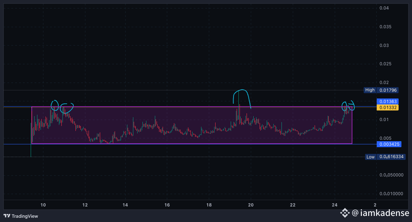Screen dimensions: 412x222
Task: Select the blue 0.01363 price label
Action: tap(388, 102)
